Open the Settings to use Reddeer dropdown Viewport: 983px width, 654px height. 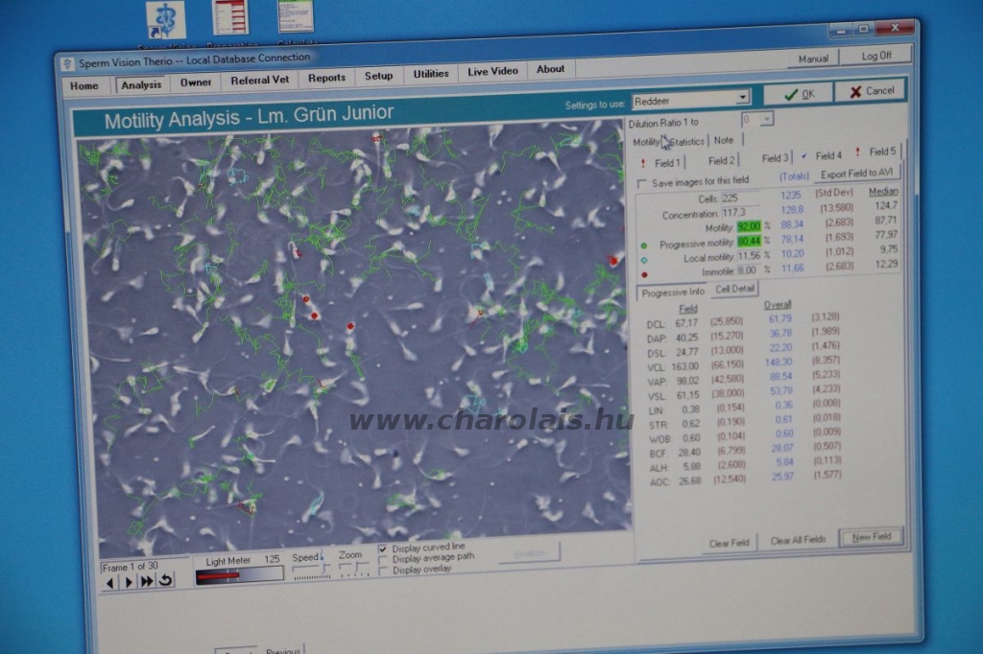coord(741,98)
